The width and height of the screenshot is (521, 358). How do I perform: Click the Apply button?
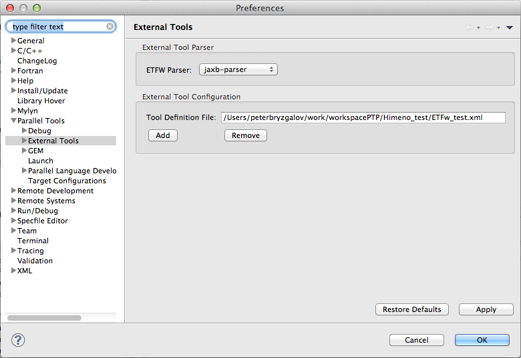coord(486,309)
